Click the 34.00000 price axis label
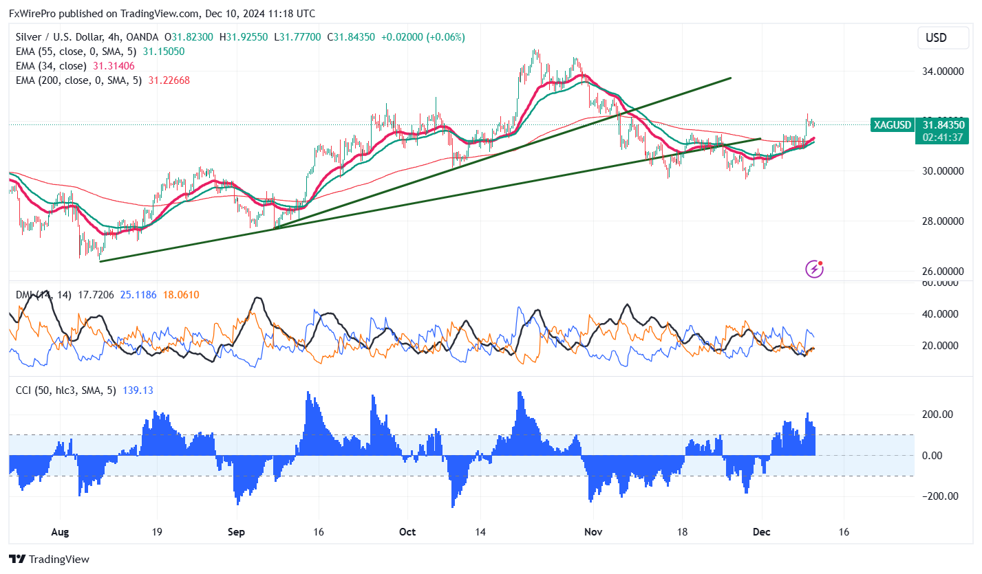Image resolution: width=982 pixels, height=574 pixels. pyautogui.click(x=944, y=71)
